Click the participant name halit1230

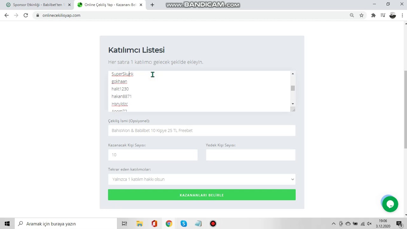(120, 89)
